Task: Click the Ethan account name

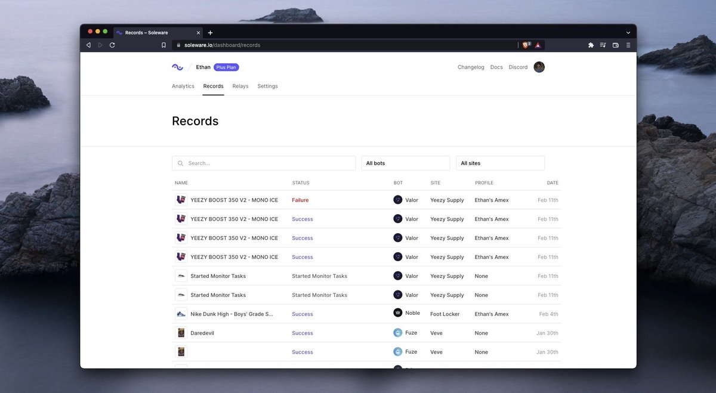Action: (x=203, y=67)
